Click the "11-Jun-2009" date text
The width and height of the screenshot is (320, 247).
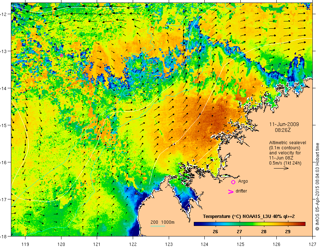pyautogui.click(x=284, y=124)
